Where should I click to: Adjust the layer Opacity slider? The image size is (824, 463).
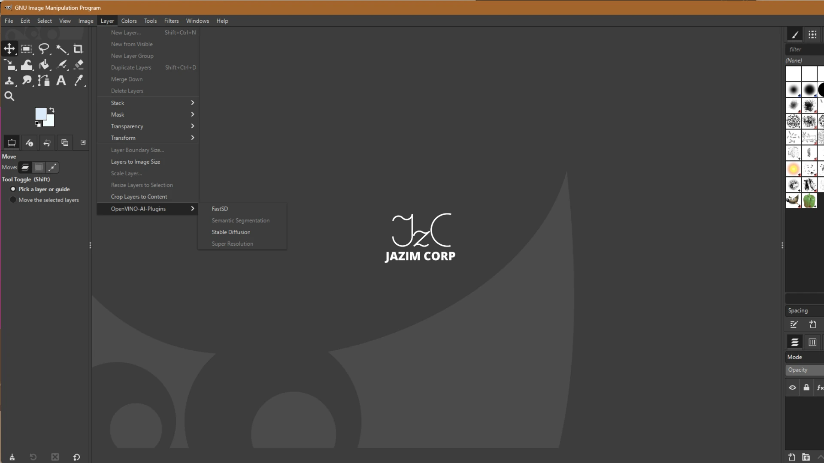click(x=805, y=370)
